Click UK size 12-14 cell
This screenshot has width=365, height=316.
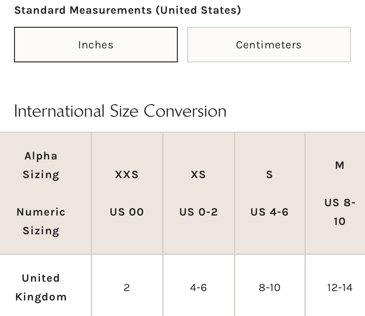coord(340,287)
